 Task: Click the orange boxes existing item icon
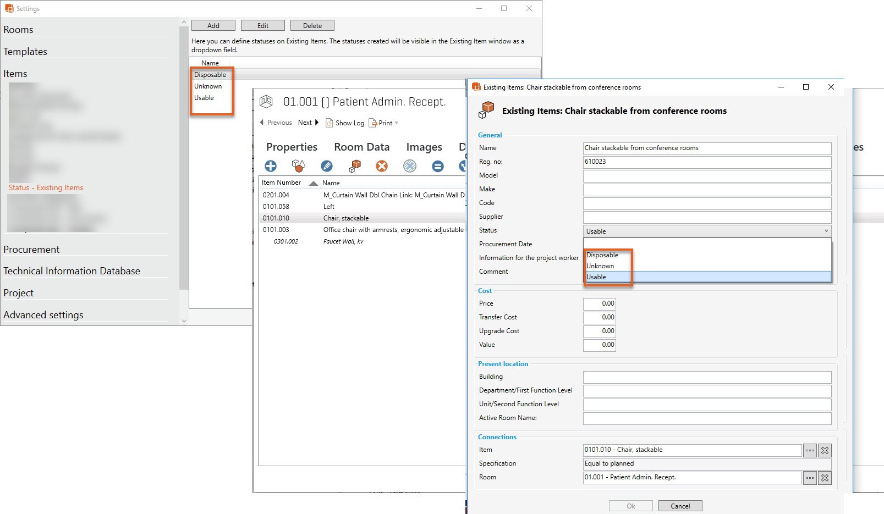(355, 166)
